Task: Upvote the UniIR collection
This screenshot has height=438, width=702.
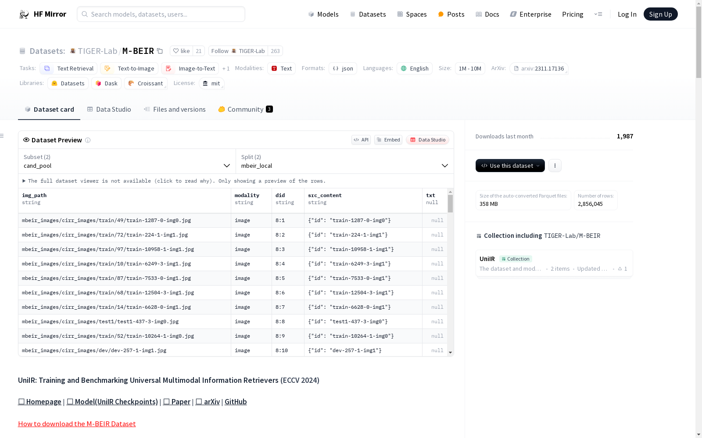Action: (623, 268)
